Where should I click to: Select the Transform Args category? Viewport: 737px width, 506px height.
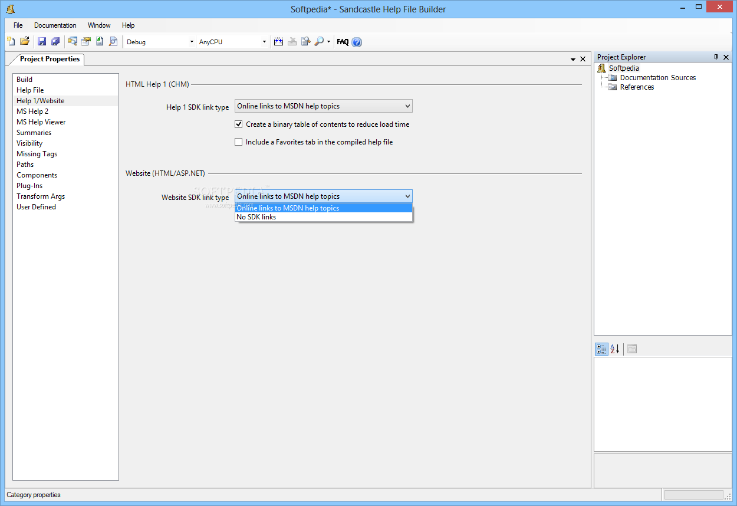[x=65, y=196]
